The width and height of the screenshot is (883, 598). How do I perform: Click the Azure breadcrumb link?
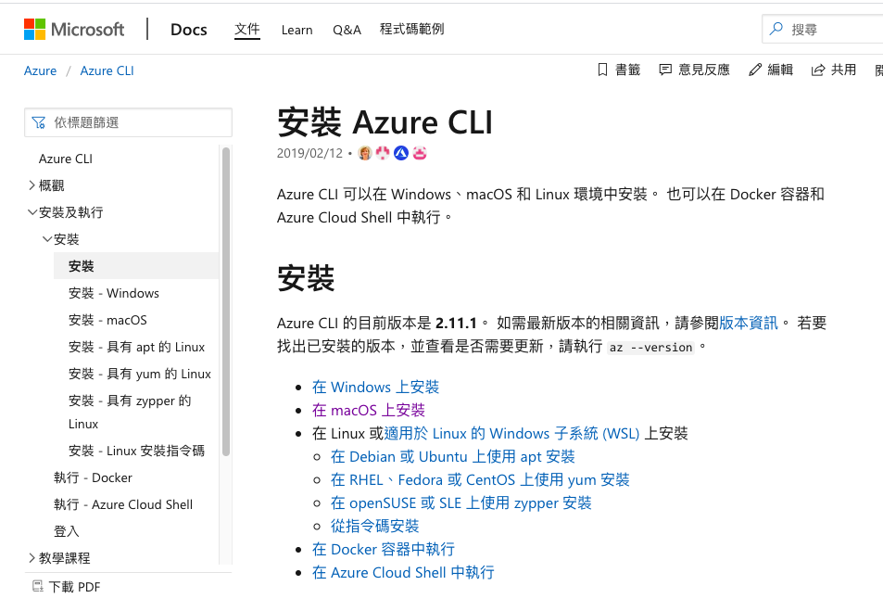(40, 71)
